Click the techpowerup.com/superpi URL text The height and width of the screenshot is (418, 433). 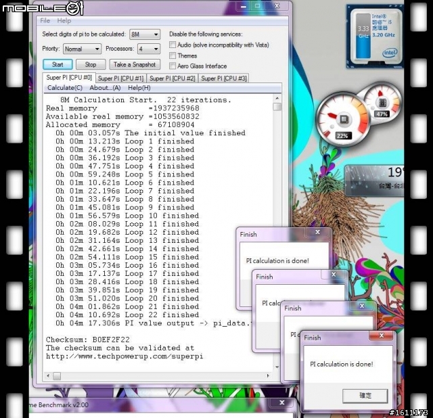coord(124,356)
